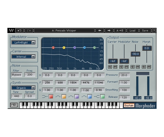164x137 pixels.
Task: Click the Spread 0.0 field
Action: pyautogui.click(x=30, y=96)
